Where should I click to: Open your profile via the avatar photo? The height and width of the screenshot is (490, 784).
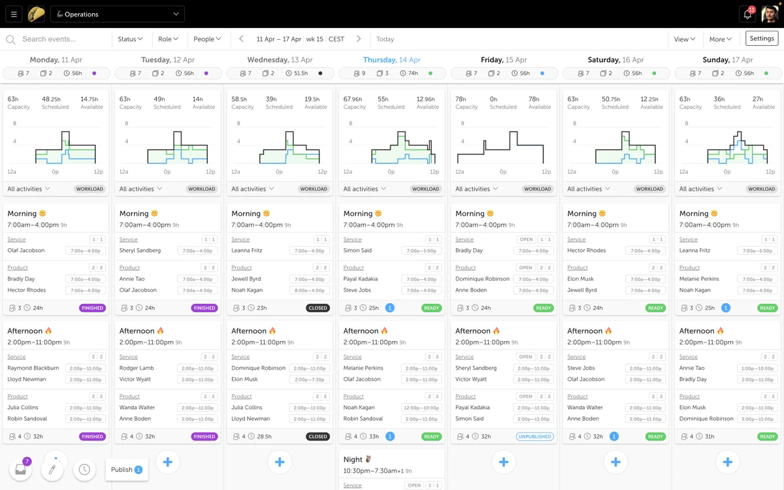(x=769, y=14)
